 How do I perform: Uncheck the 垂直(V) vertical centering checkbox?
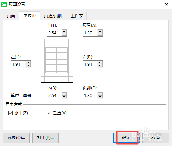coord(49,113)
